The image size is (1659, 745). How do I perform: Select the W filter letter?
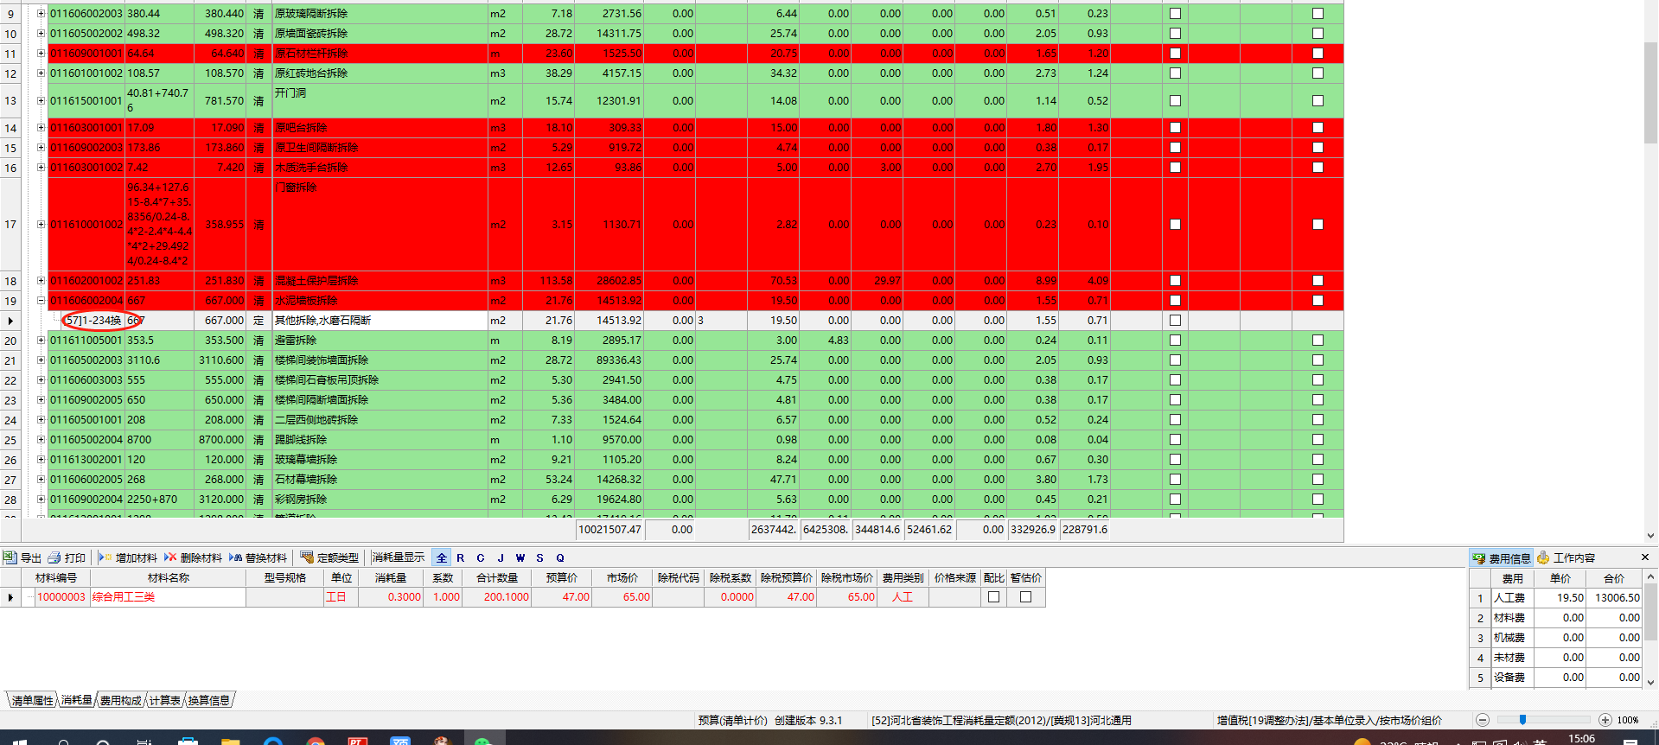520,557
